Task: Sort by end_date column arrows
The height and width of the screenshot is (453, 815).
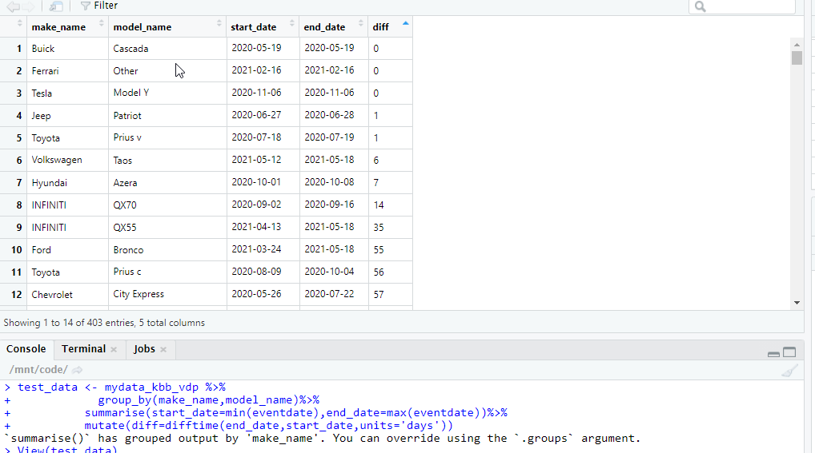Action: click(361, 23)
